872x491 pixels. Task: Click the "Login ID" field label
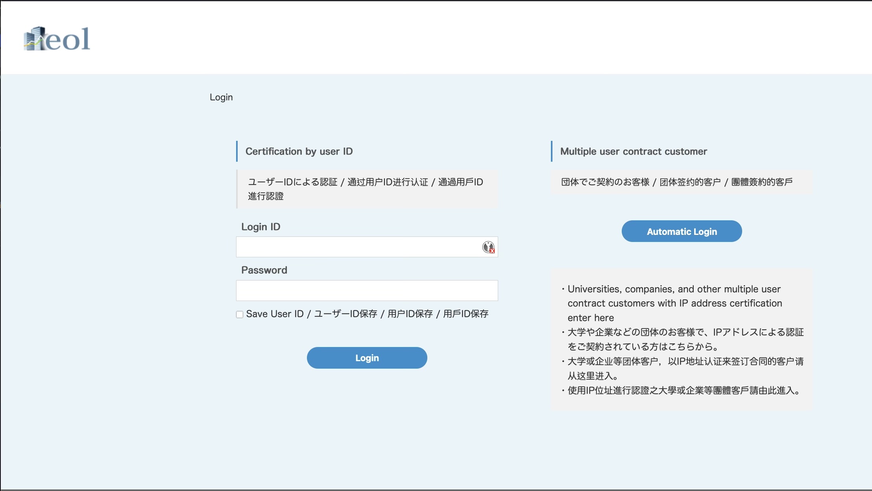260,227
